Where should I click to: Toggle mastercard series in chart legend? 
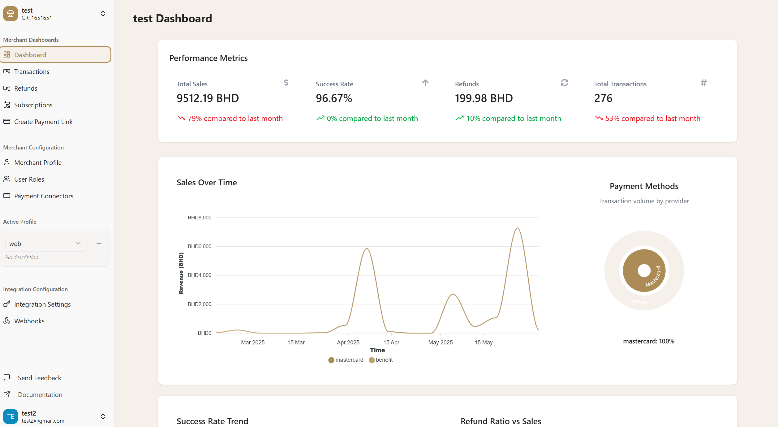(x=346, y=360)
